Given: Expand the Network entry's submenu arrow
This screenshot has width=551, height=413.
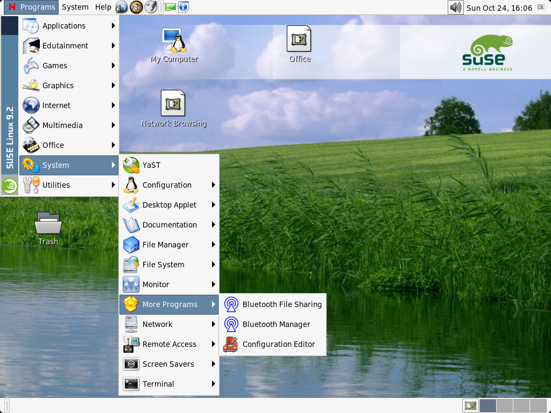Looking at the screenshot, I should coord(213,324).
